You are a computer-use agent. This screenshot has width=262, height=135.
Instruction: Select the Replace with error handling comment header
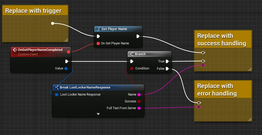coord(223,89)
